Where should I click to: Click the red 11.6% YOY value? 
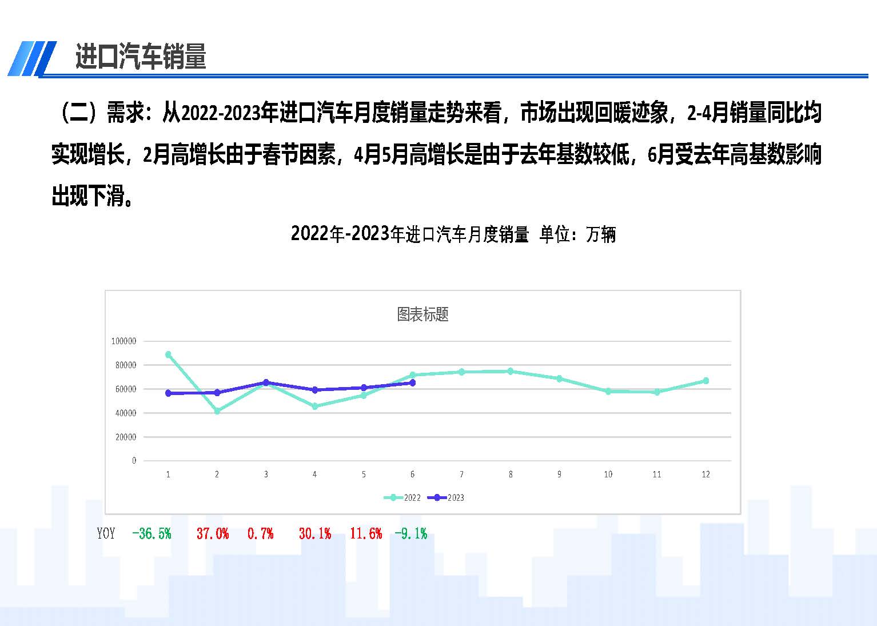coord(366,534)
